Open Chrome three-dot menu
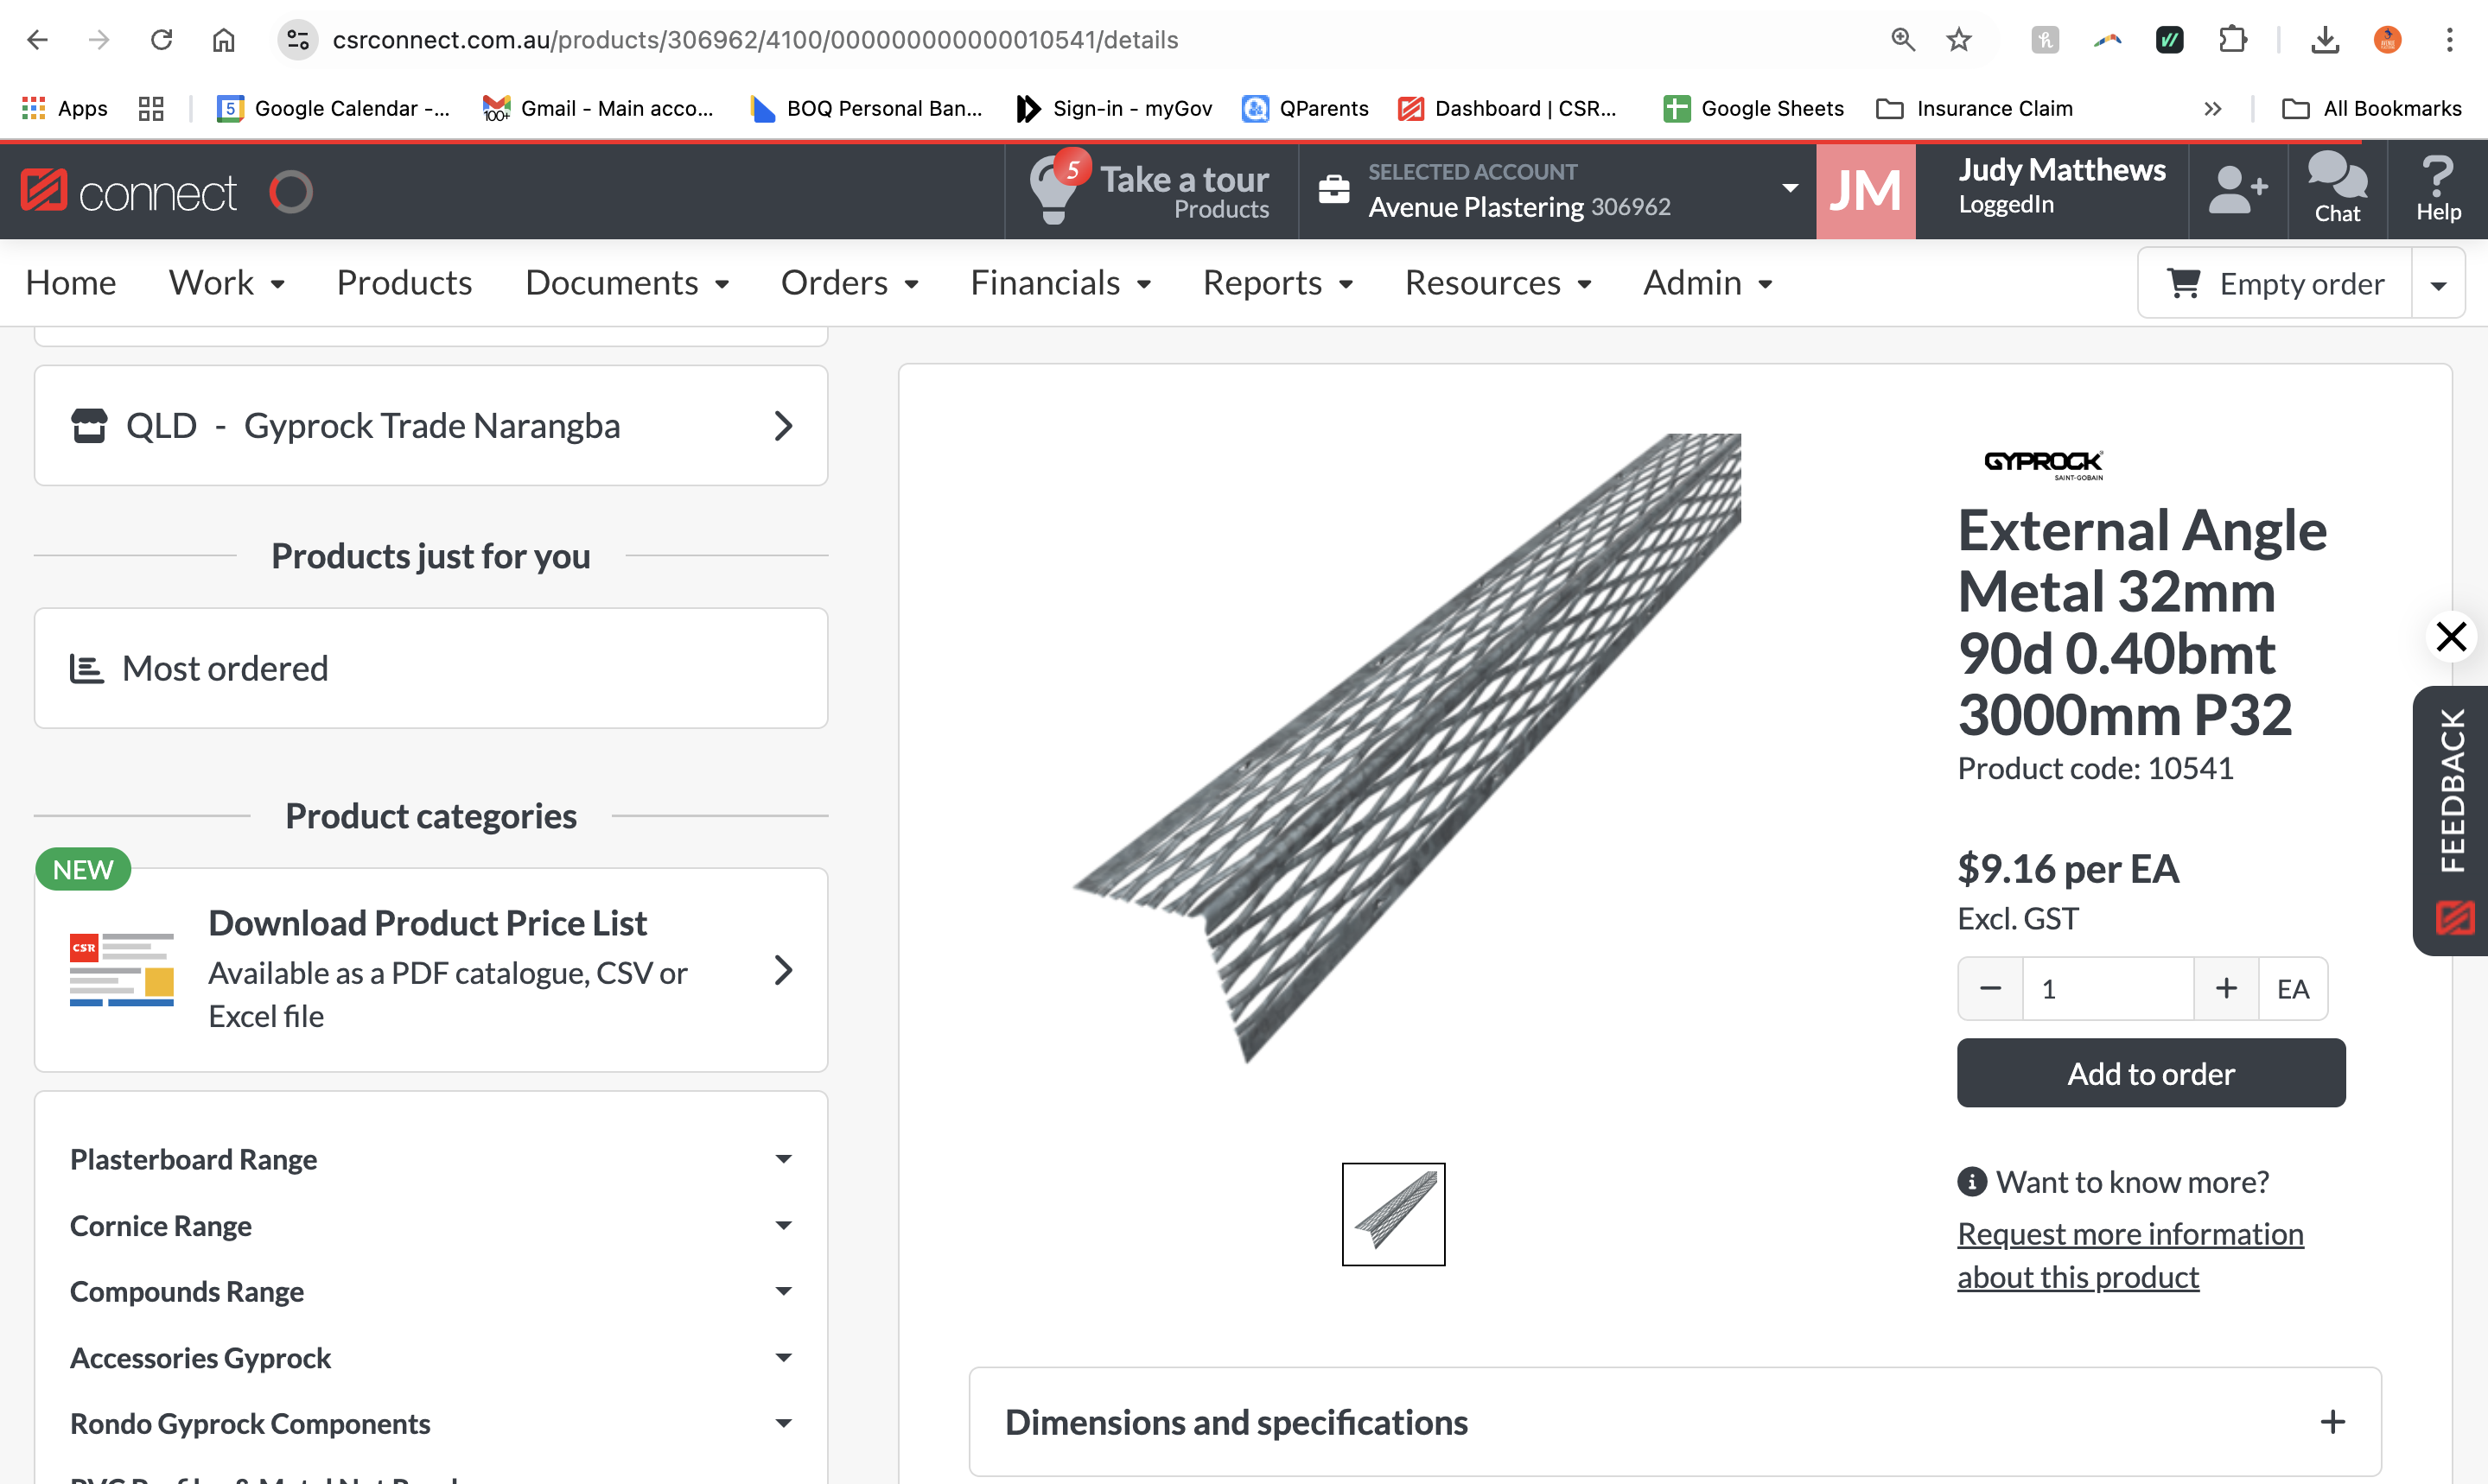 [x=2450, y=40]
